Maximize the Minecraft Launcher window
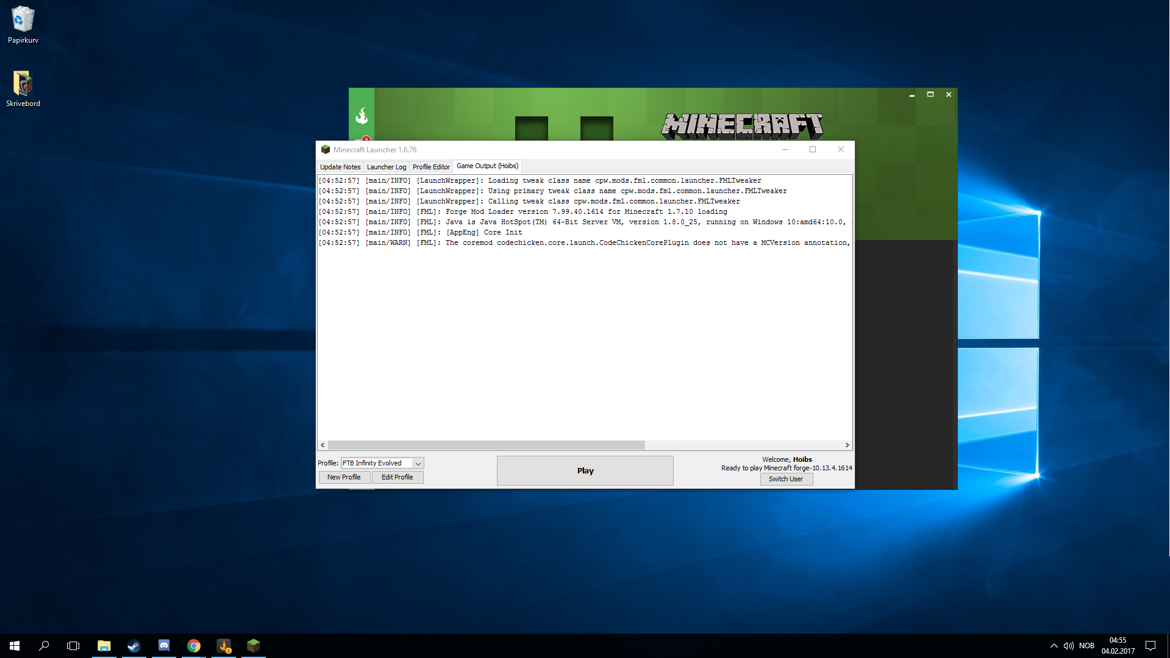1170x658 pixels. [813, 149]
